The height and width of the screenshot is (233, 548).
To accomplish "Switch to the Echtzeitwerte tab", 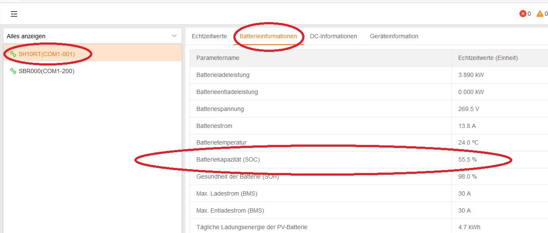I will pos(209,36).
